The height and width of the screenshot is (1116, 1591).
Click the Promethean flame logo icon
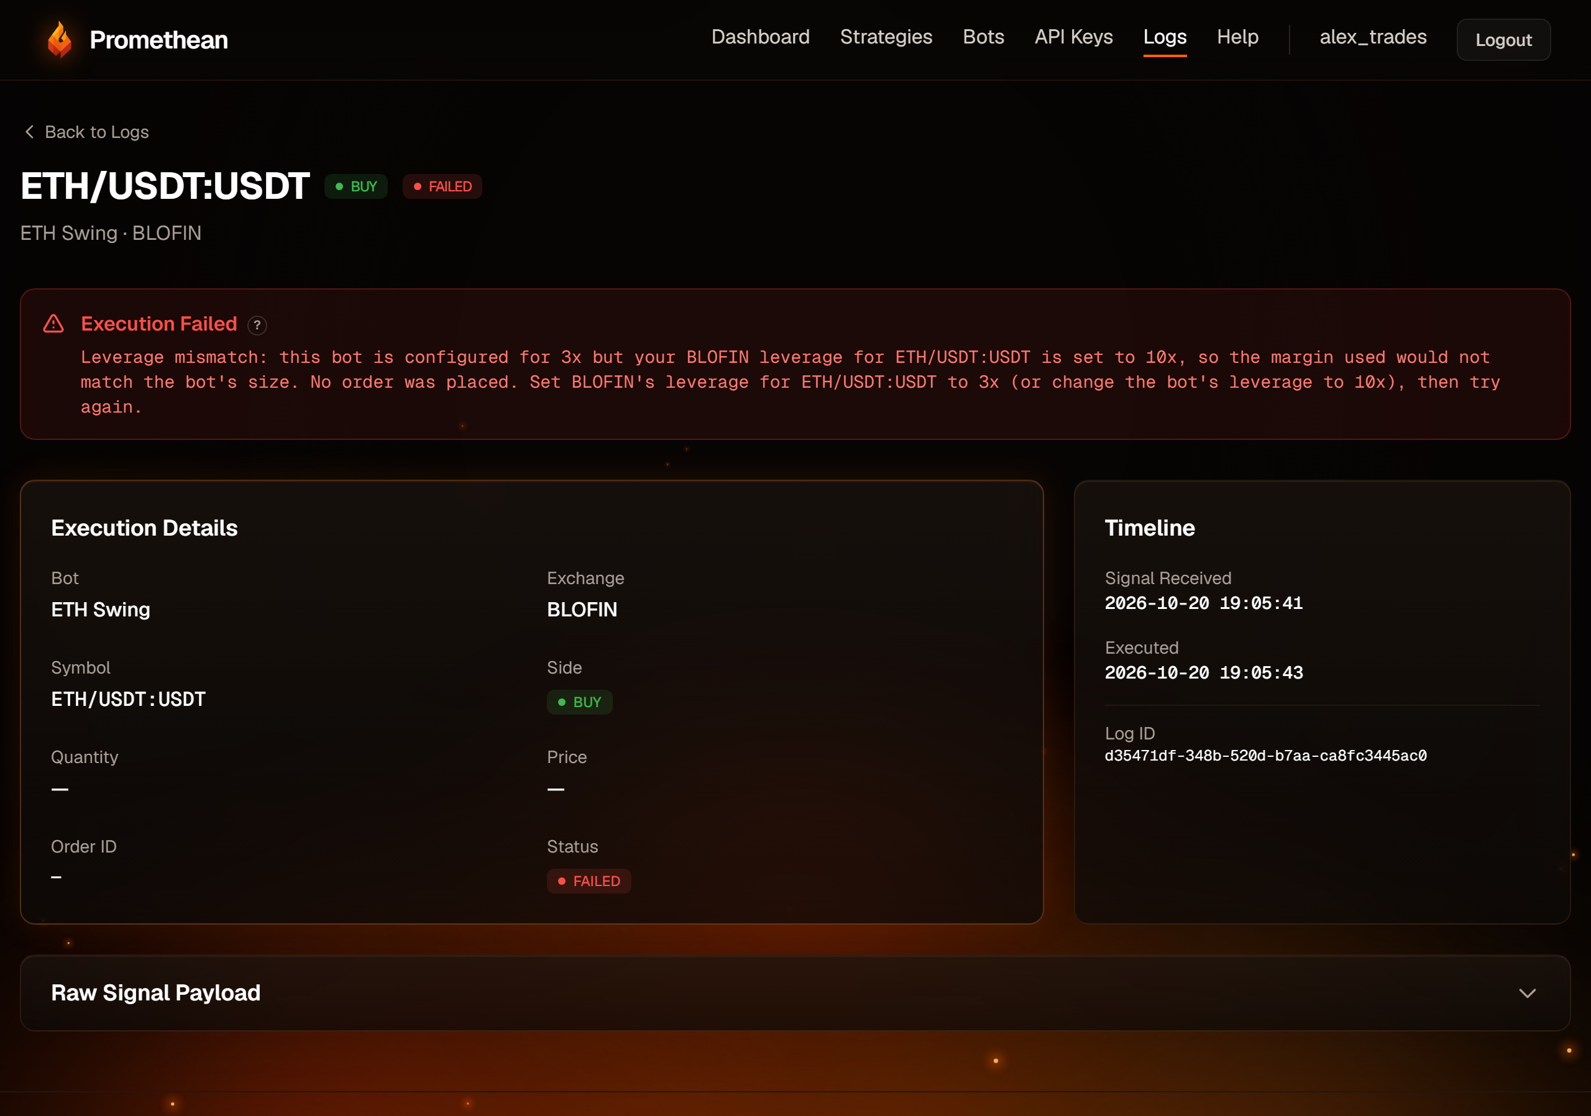click(x=60, y=40)
